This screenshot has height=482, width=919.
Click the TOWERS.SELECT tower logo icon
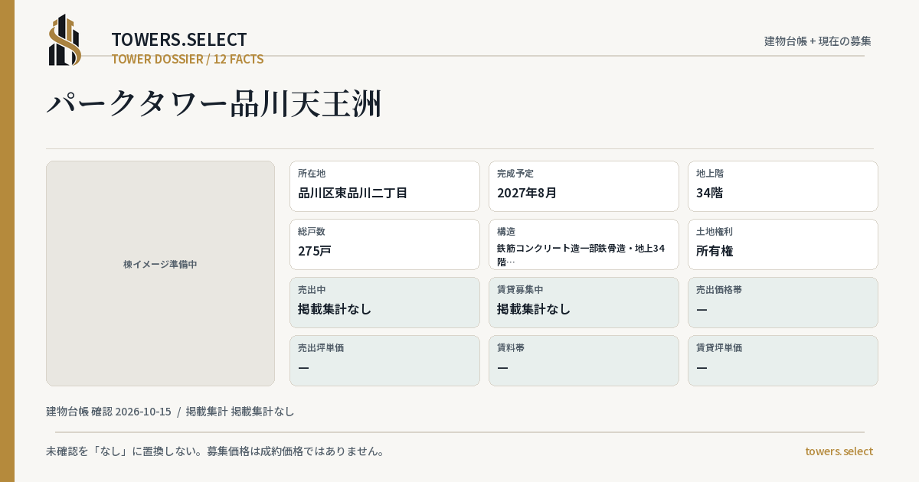(x=65, y=40)
